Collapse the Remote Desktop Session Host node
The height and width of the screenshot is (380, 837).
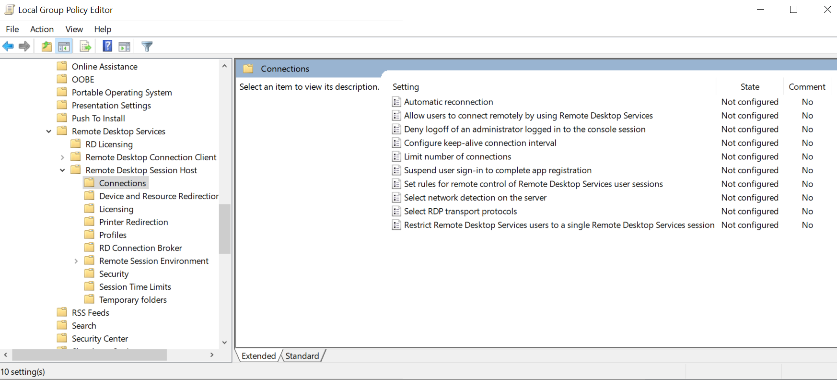click(x=62, y=170)
